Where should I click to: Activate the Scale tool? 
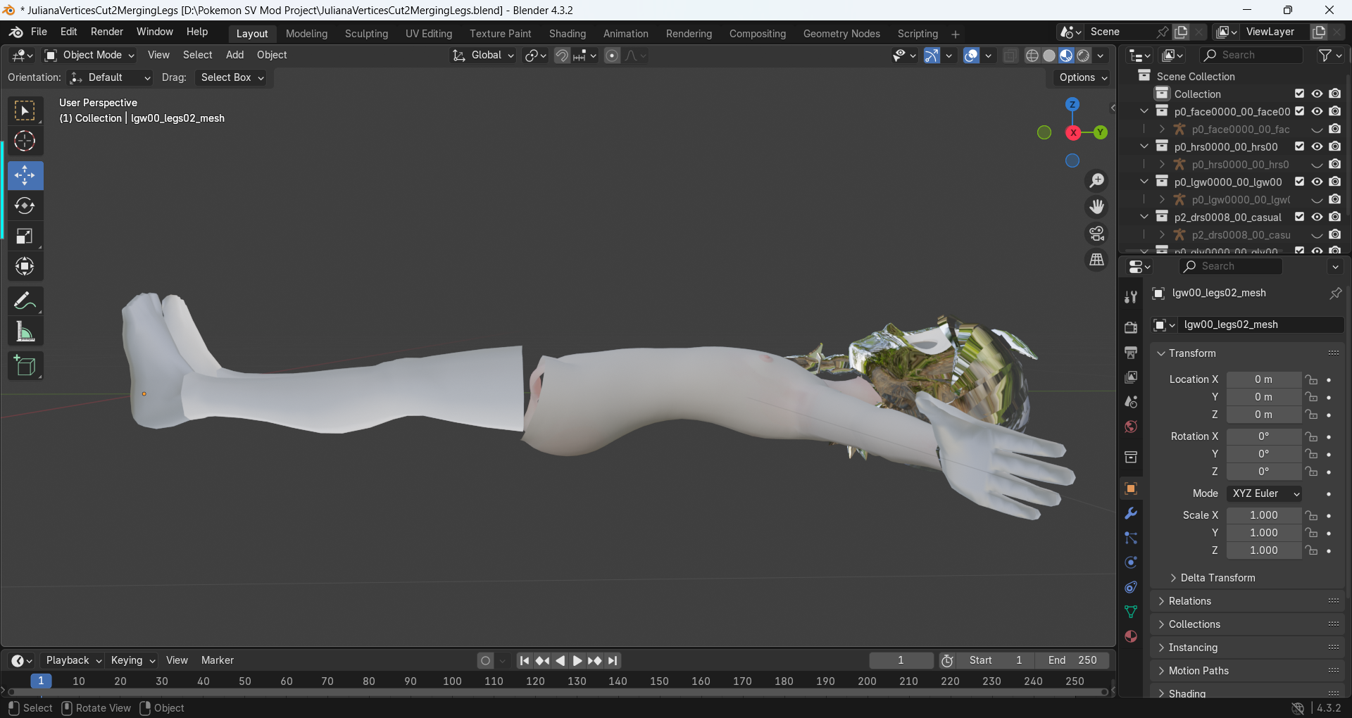point(25,236)
